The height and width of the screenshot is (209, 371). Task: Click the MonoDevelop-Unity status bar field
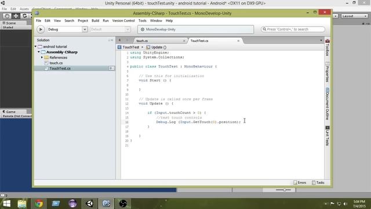(196, 30)
